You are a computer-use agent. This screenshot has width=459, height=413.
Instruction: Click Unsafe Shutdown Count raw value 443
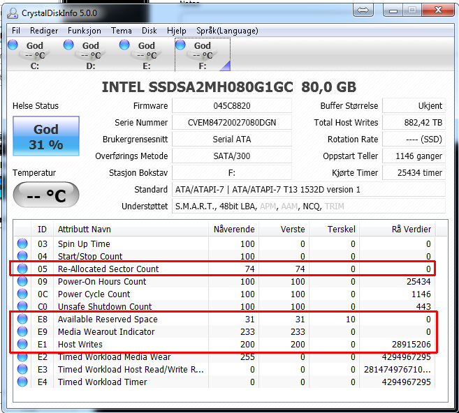[x=423, y=306]
